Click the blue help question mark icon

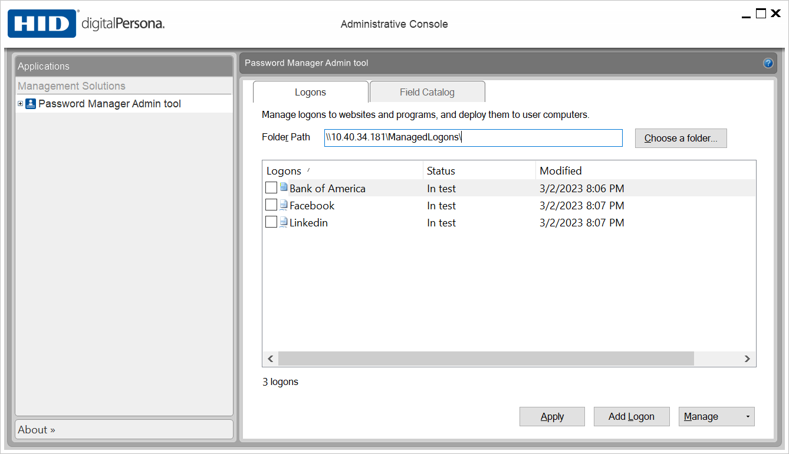click(x=768, y=63)
